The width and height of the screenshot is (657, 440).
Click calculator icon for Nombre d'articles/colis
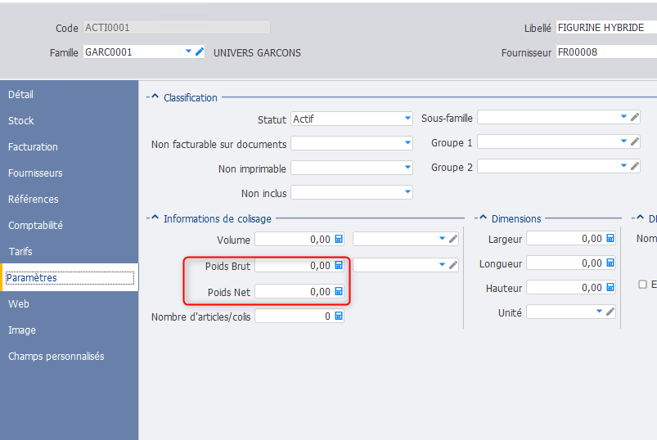(339, 316)
